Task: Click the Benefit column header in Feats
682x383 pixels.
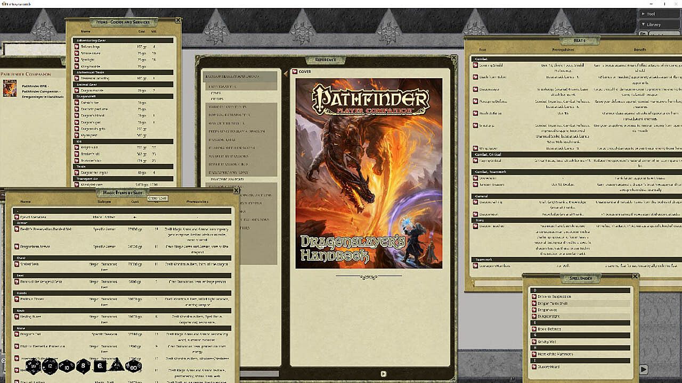Action: 640,50
